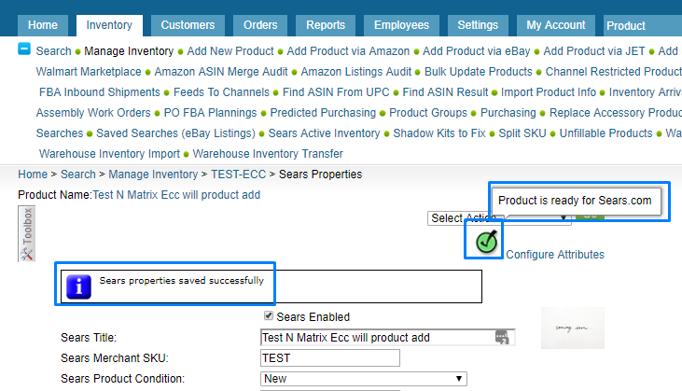Click the Sears Title text field

click(378, 337)
